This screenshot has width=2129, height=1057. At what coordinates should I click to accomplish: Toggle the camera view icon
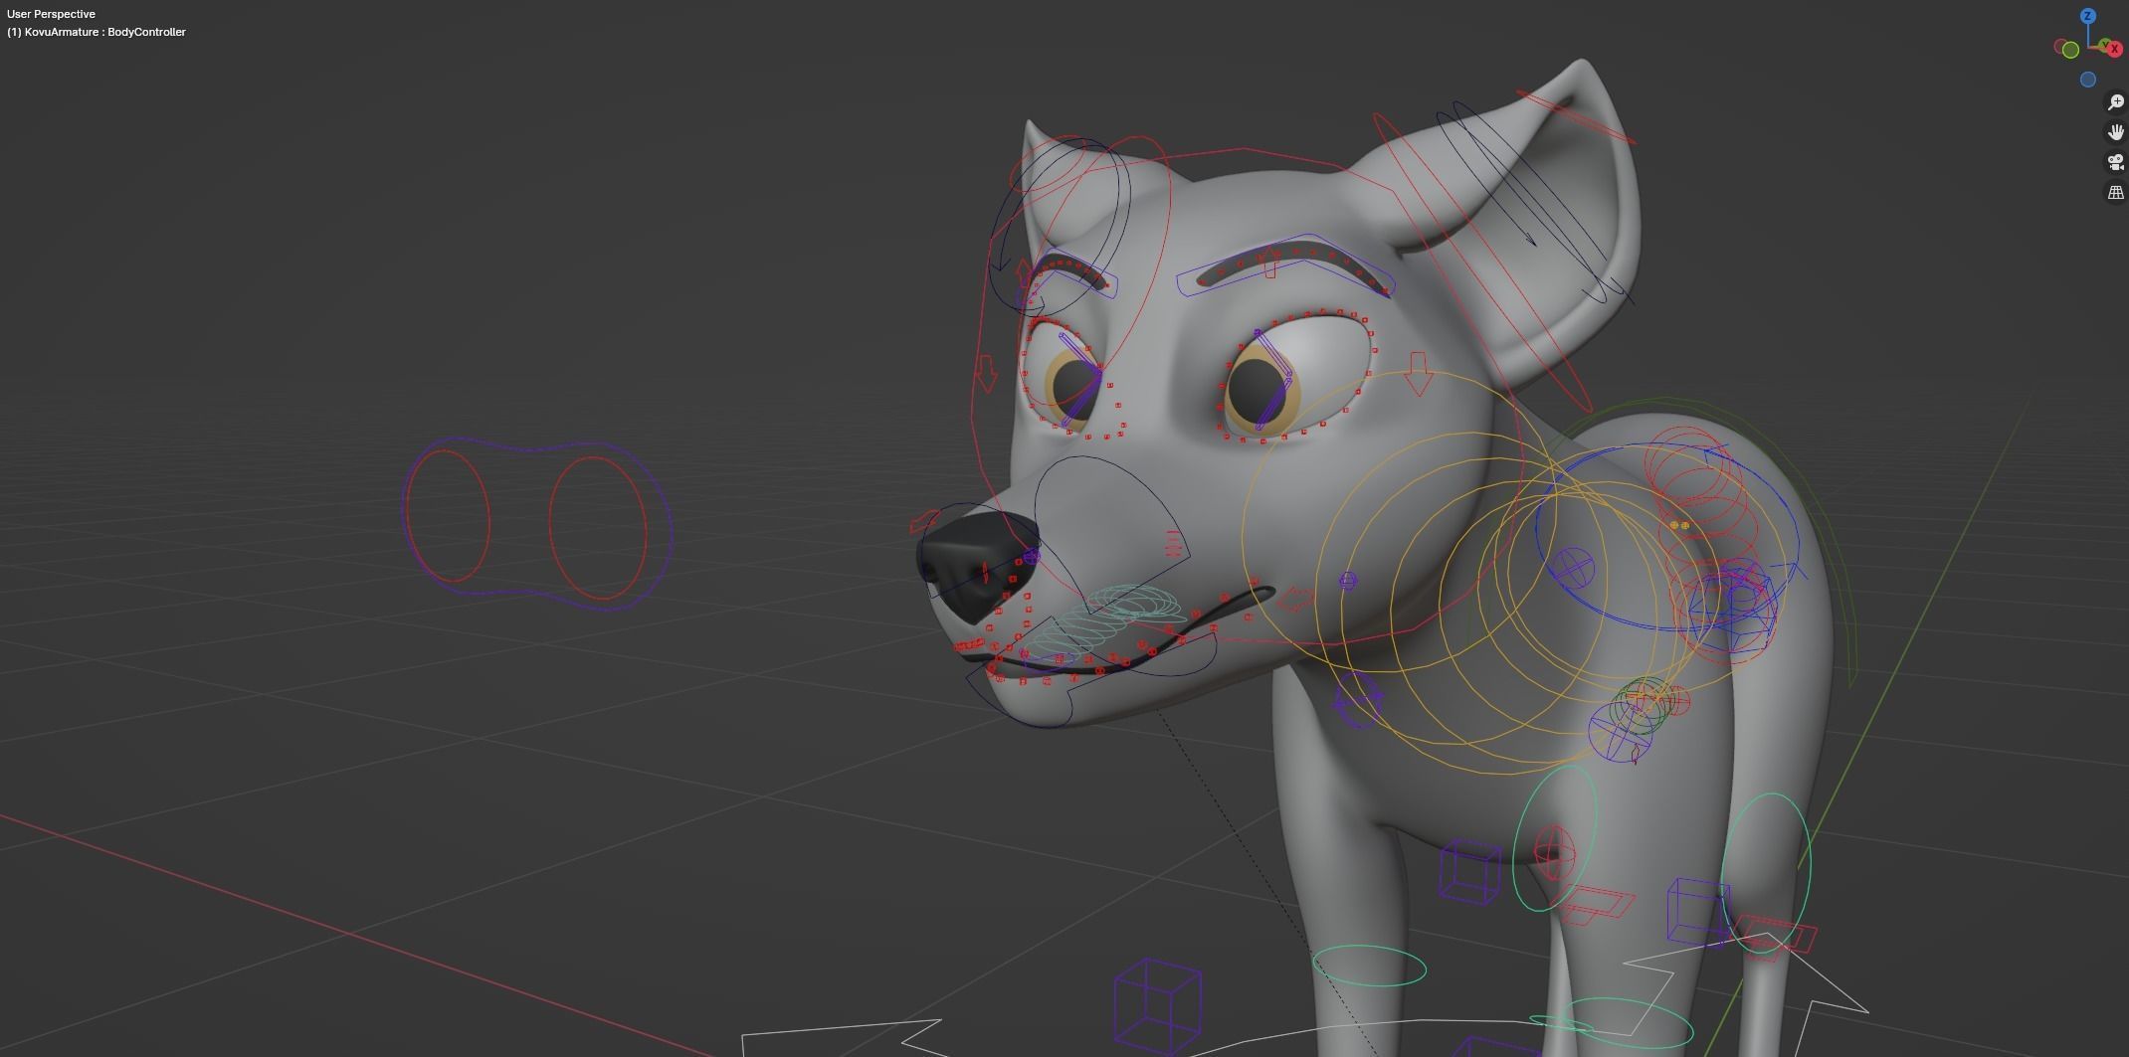(x=2116, y=162)
